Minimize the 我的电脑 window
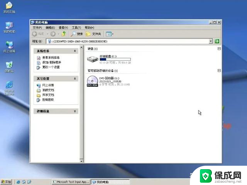 (211, 22)
